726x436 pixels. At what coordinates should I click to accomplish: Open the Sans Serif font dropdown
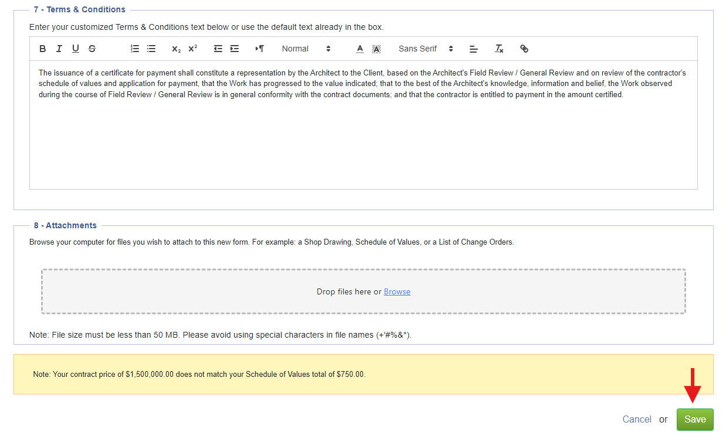click(x=426, y=49)
